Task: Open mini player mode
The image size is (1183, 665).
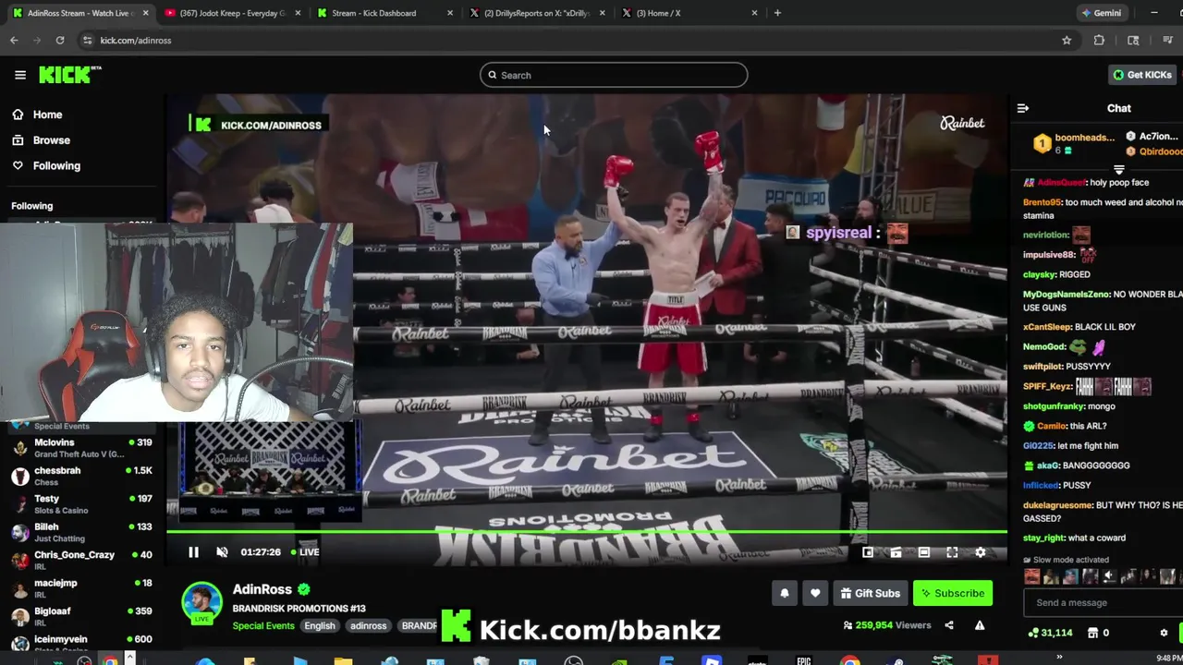Action: pyautogui.click(x=868, y=552)
